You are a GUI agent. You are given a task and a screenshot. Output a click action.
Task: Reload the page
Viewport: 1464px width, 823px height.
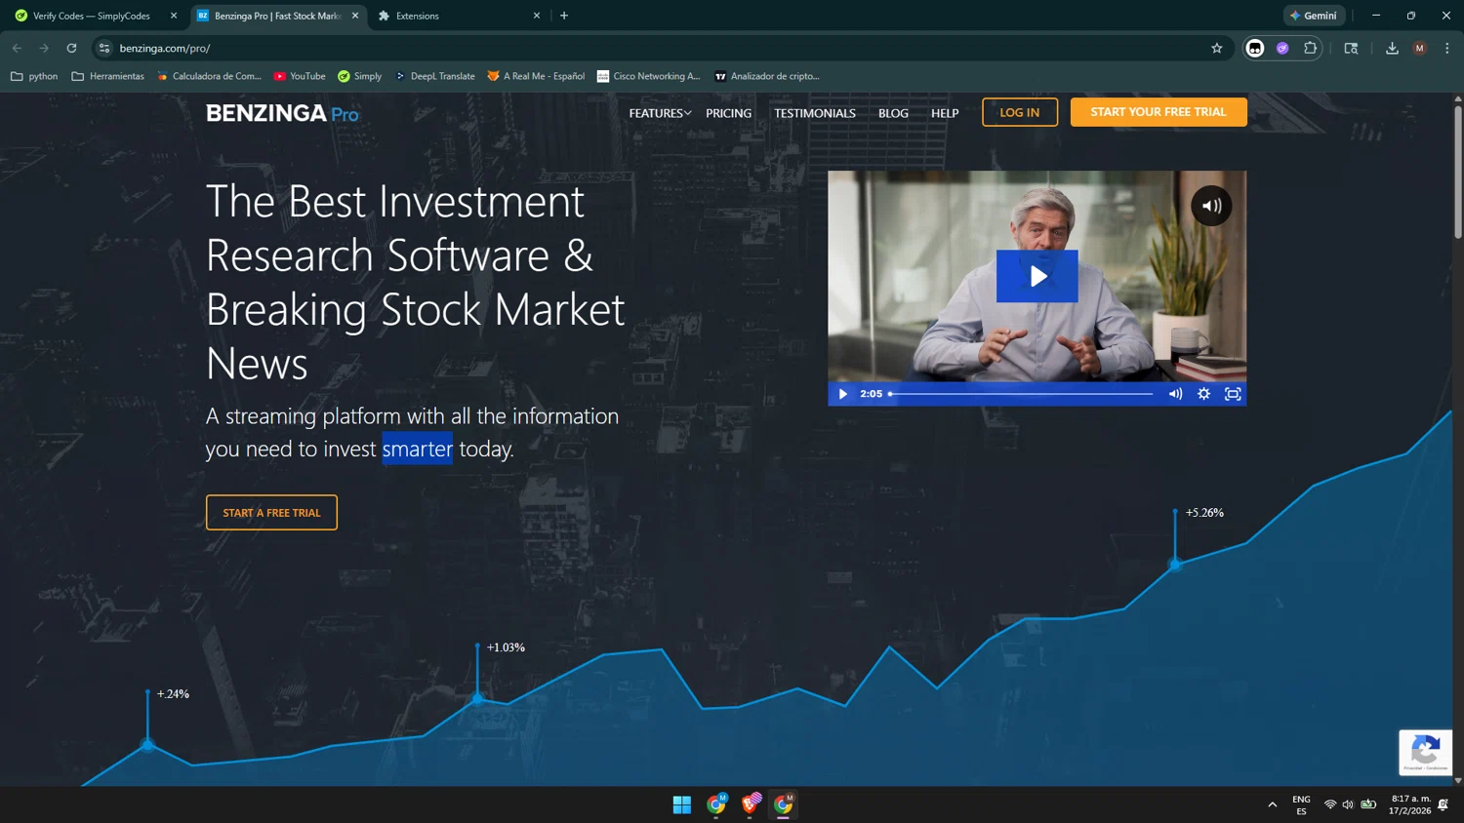pyautogui.click(x=71, y=48)
